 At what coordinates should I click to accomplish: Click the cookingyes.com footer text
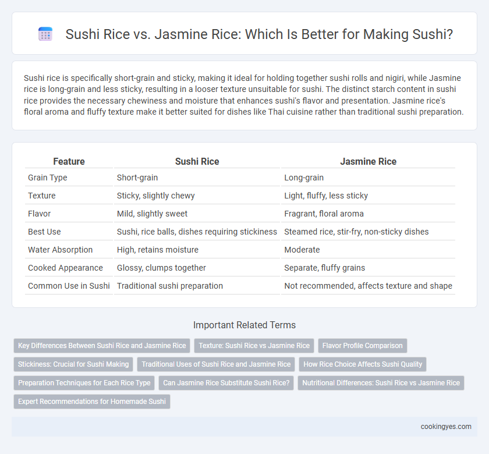tap(446, 427)
